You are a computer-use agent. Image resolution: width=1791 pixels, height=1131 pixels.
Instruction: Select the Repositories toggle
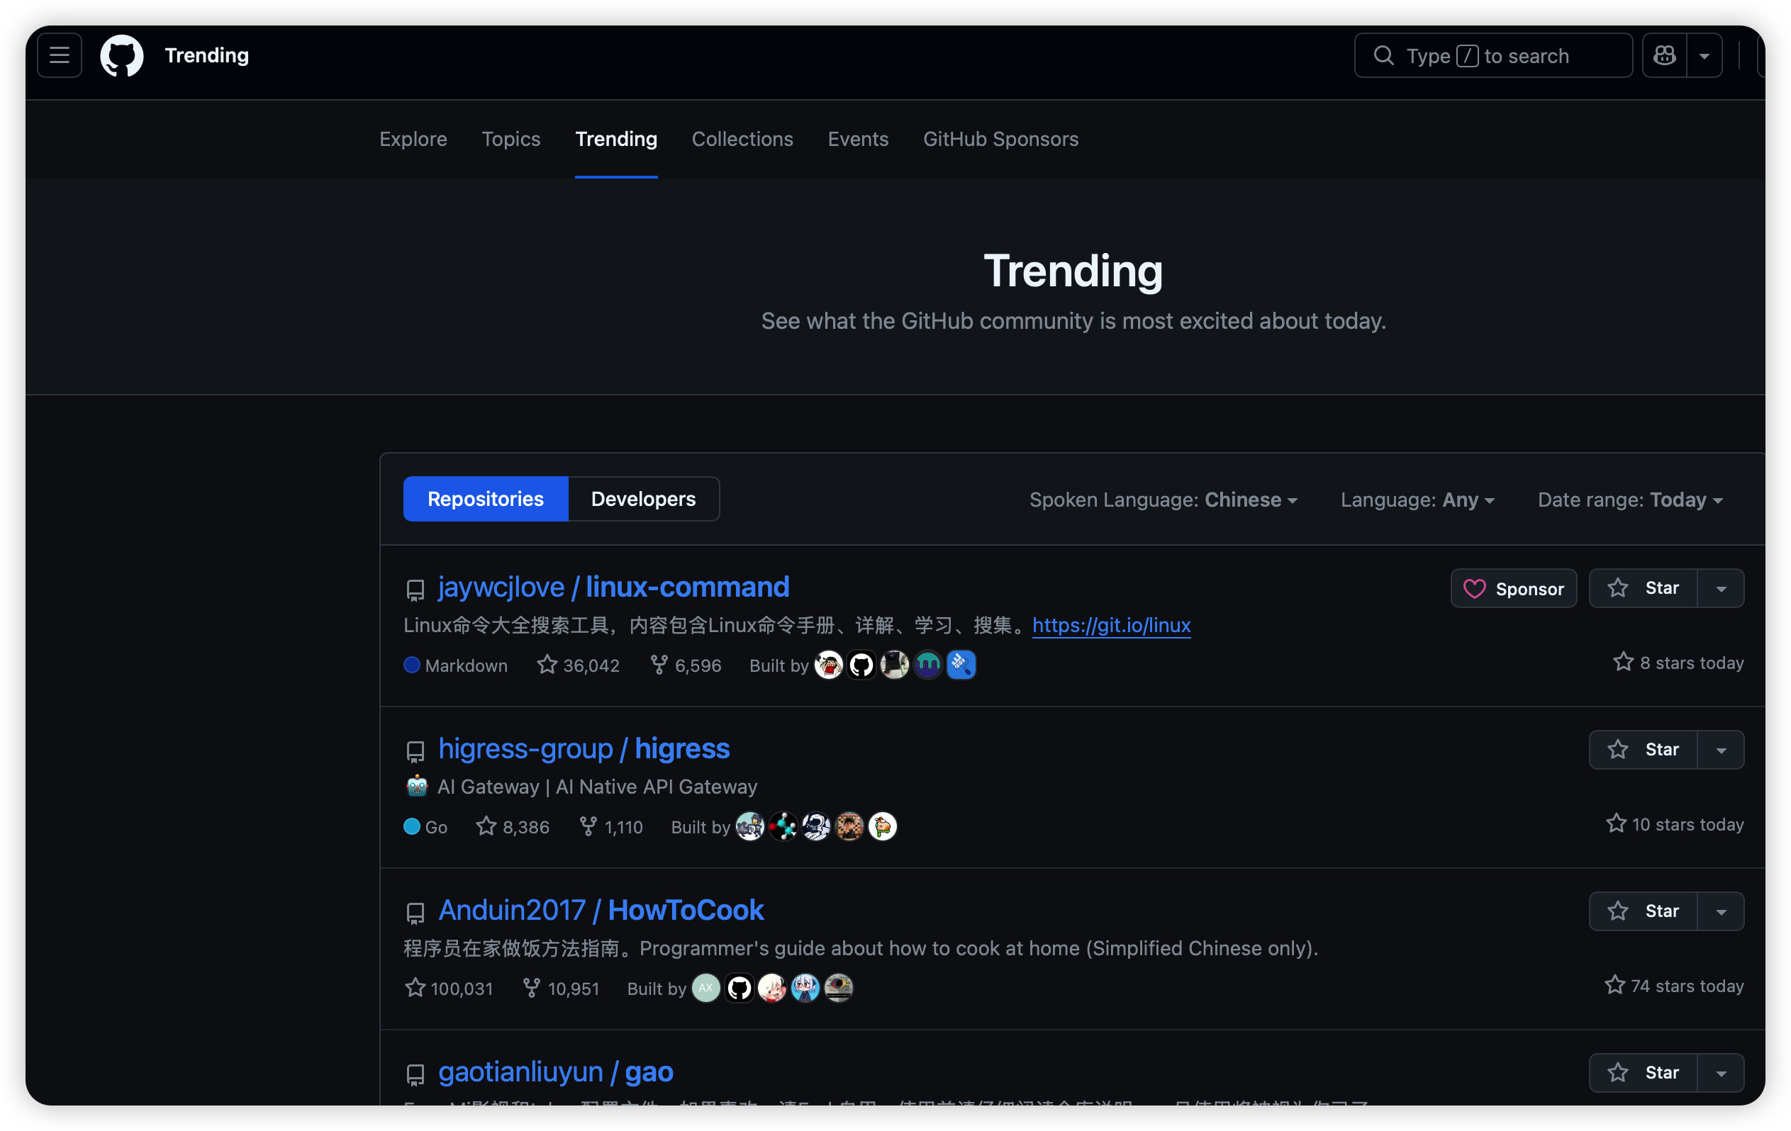(486, 498)
